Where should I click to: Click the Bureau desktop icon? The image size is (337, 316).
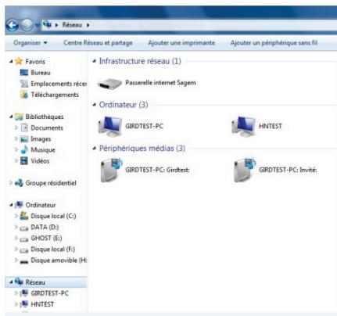coord(24,73)
